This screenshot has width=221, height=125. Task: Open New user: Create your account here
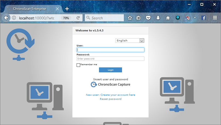[x=111, y=95]
